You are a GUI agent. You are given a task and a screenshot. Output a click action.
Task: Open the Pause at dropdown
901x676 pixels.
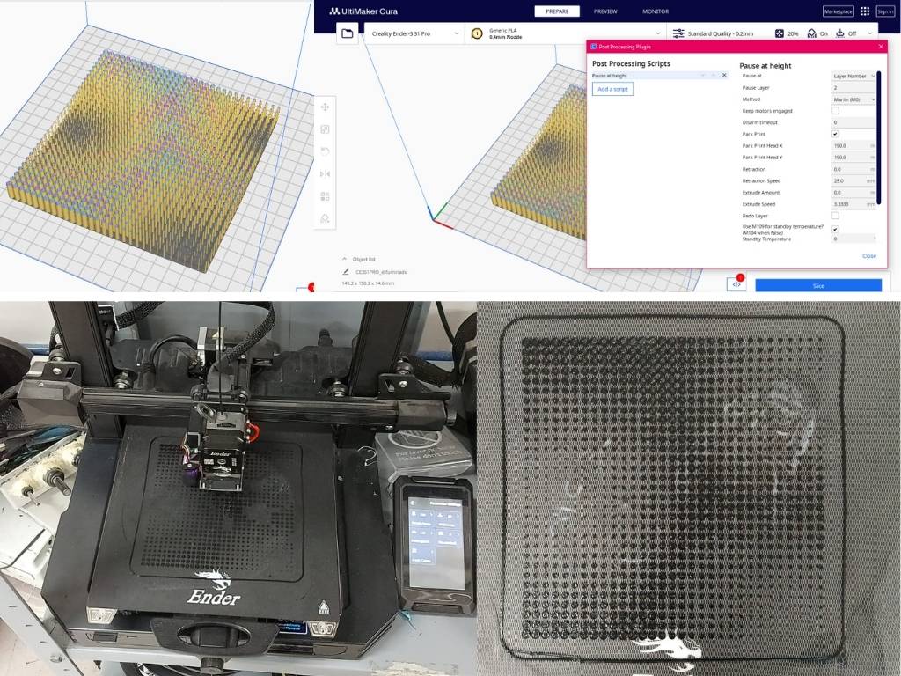click(x=853, y=76)
